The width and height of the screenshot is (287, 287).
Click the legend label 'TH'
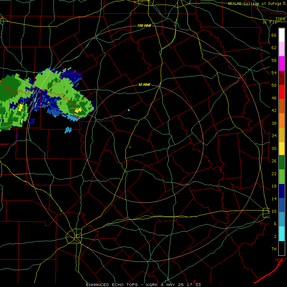pyautogui.click(x=274, y=249)
